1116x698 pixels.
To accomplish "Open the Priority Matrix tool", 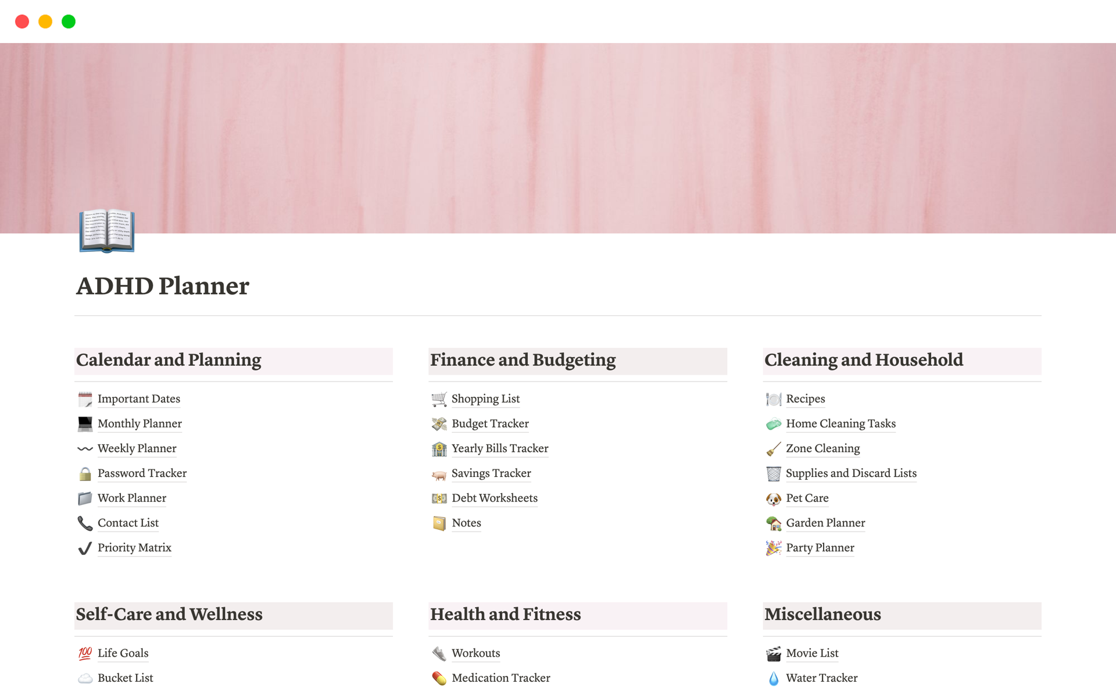I will (133, 547).
